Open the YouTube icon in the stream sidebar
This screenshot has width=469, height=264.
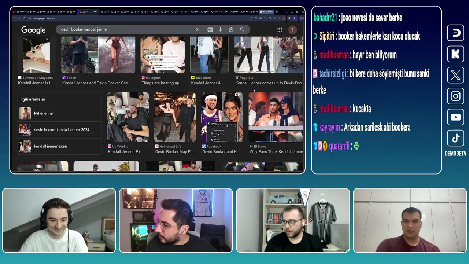pyautogui.click(x=455, y=117)
